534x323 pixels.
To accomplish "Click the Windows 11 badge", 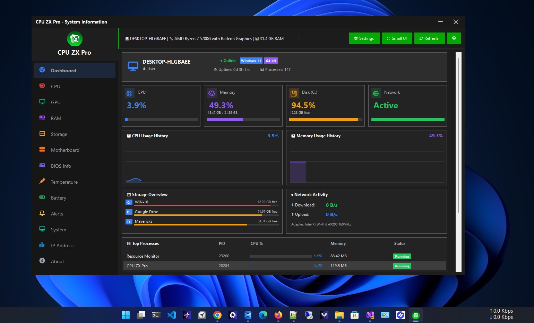I will [x=251, y=61].
